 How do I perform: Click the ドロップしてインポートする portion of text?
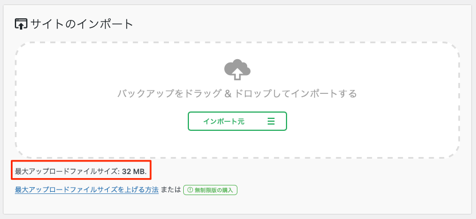295,93
